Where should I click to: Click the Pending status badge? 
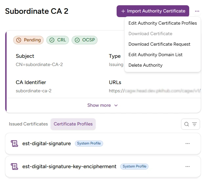point(28,40)
